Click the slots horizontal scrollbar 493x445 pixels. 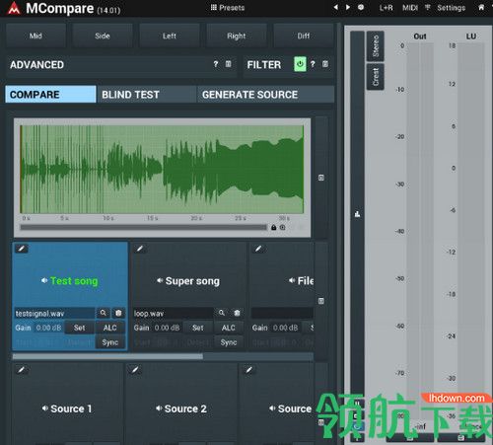(x=107, y=356)
